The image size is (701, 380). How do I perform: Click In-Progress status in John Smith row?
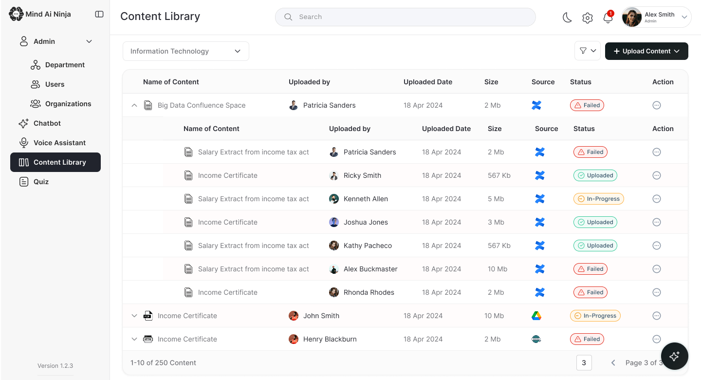click(595, 316)
